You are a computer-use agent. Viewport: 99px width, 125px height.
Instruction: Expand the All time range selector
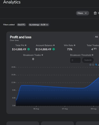pos(97,37)
